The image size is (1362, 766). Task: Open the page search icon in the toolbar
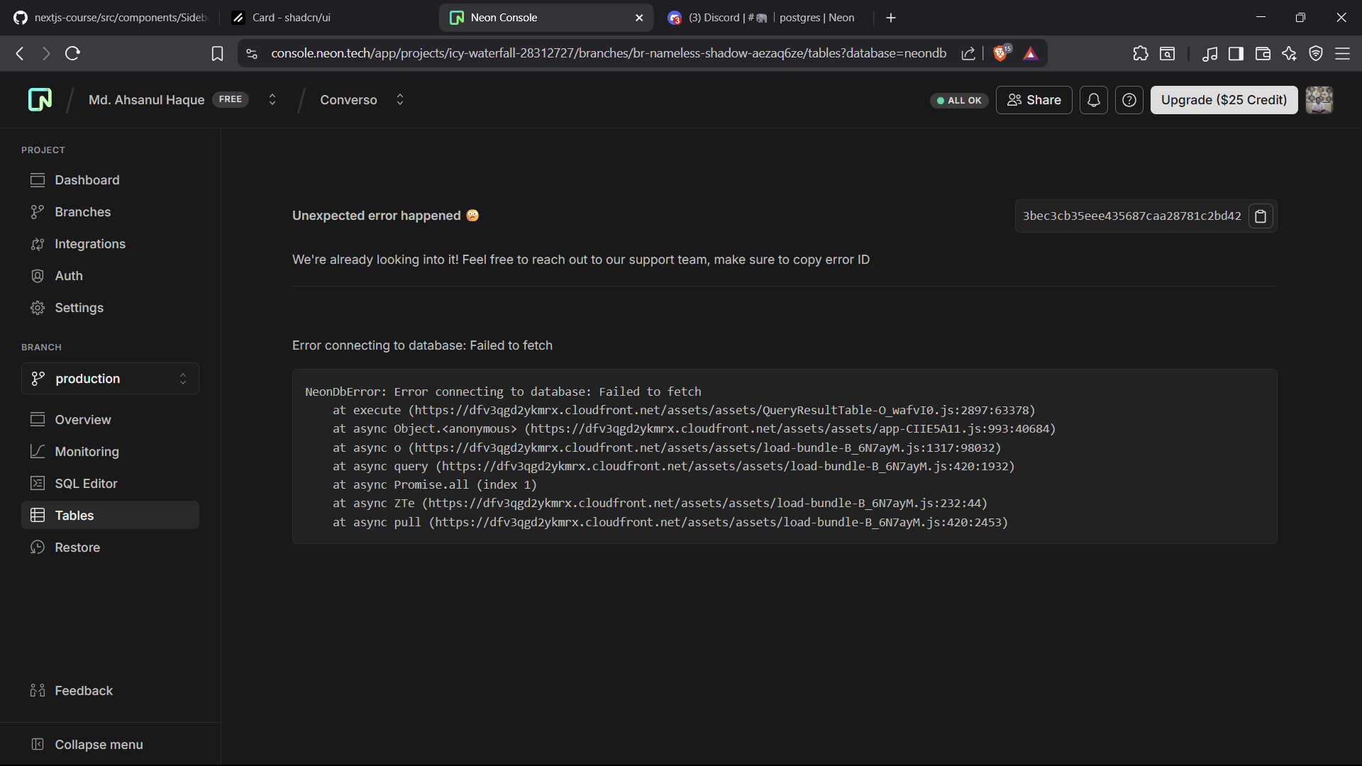pos(1167,53)
